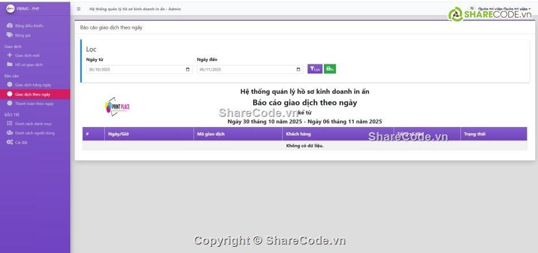Image resolution: width=538 pixels, height=253 pixels.
Task: Open the calendar picker in Ngày từ field
Action: pyautogui.click(x=187, y=69)
